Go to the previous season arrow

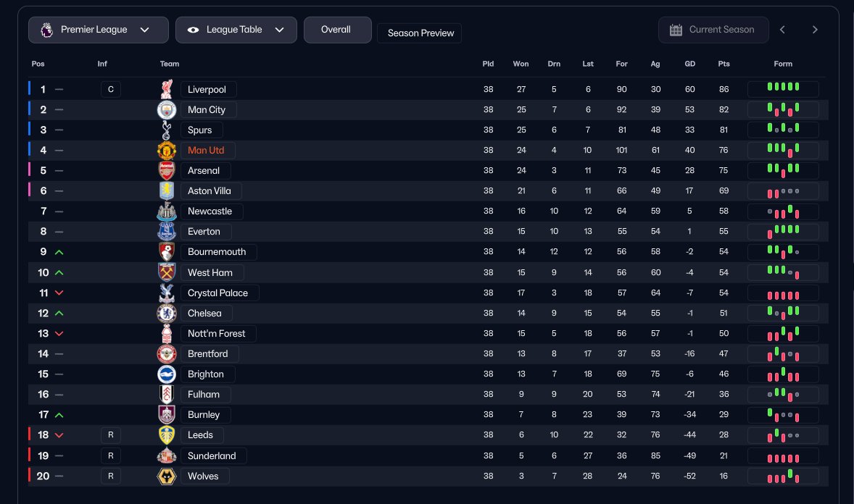point(783,30)
